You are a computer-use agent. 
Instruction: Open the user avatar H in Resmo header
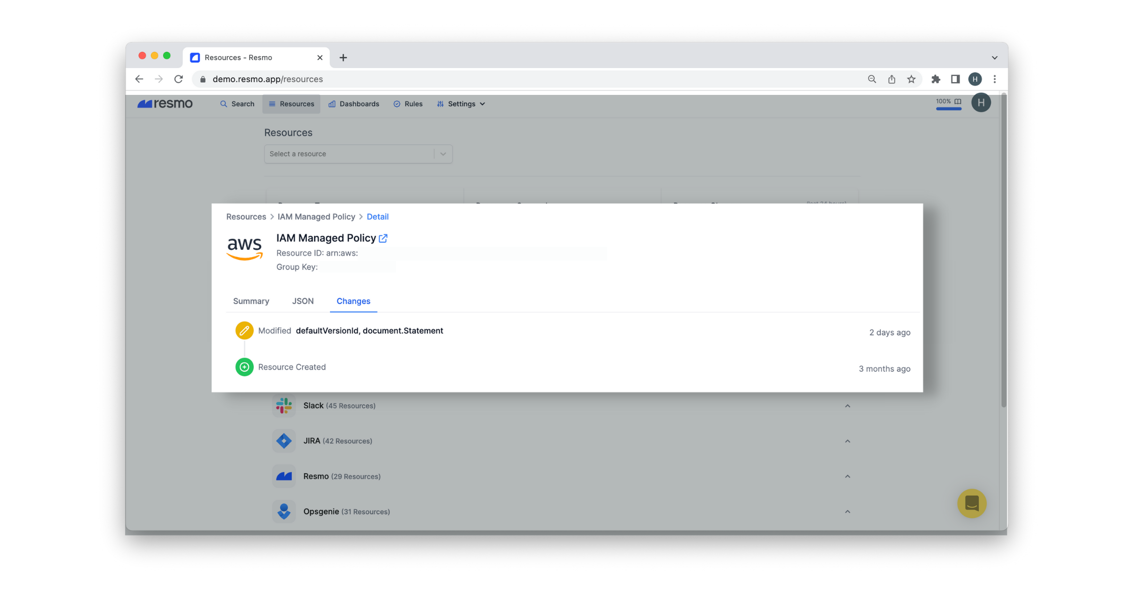coord(981,103)
